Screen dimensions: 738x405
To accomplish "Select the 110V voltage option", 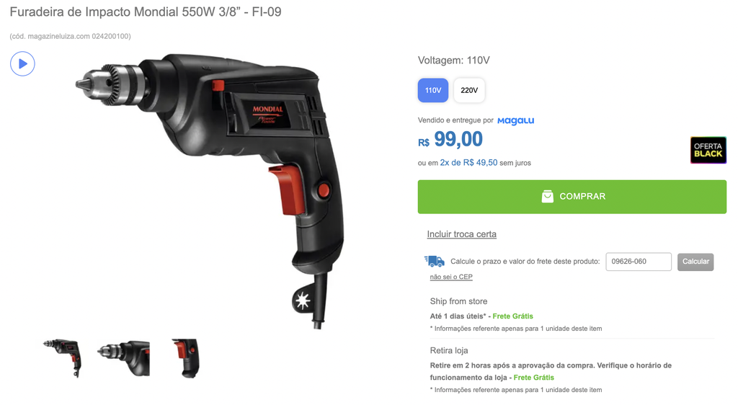I will [x=433, y=90].
